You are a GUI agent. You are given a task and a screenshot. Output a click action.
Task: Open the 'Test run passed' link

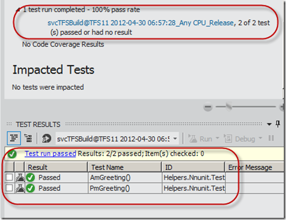(x=50, y=154)
